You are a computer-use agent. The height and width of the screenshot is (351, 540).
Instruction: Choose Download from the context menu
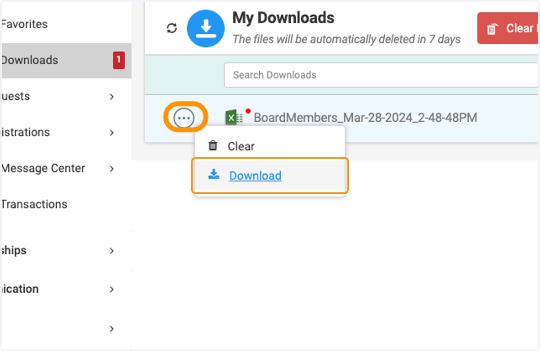pyautogui.click(x=270, y=175)
